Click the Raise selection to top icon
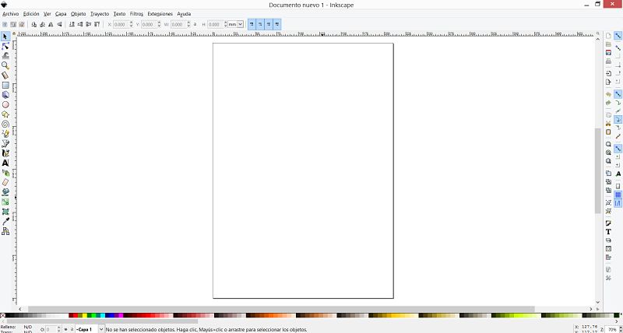 97,25
